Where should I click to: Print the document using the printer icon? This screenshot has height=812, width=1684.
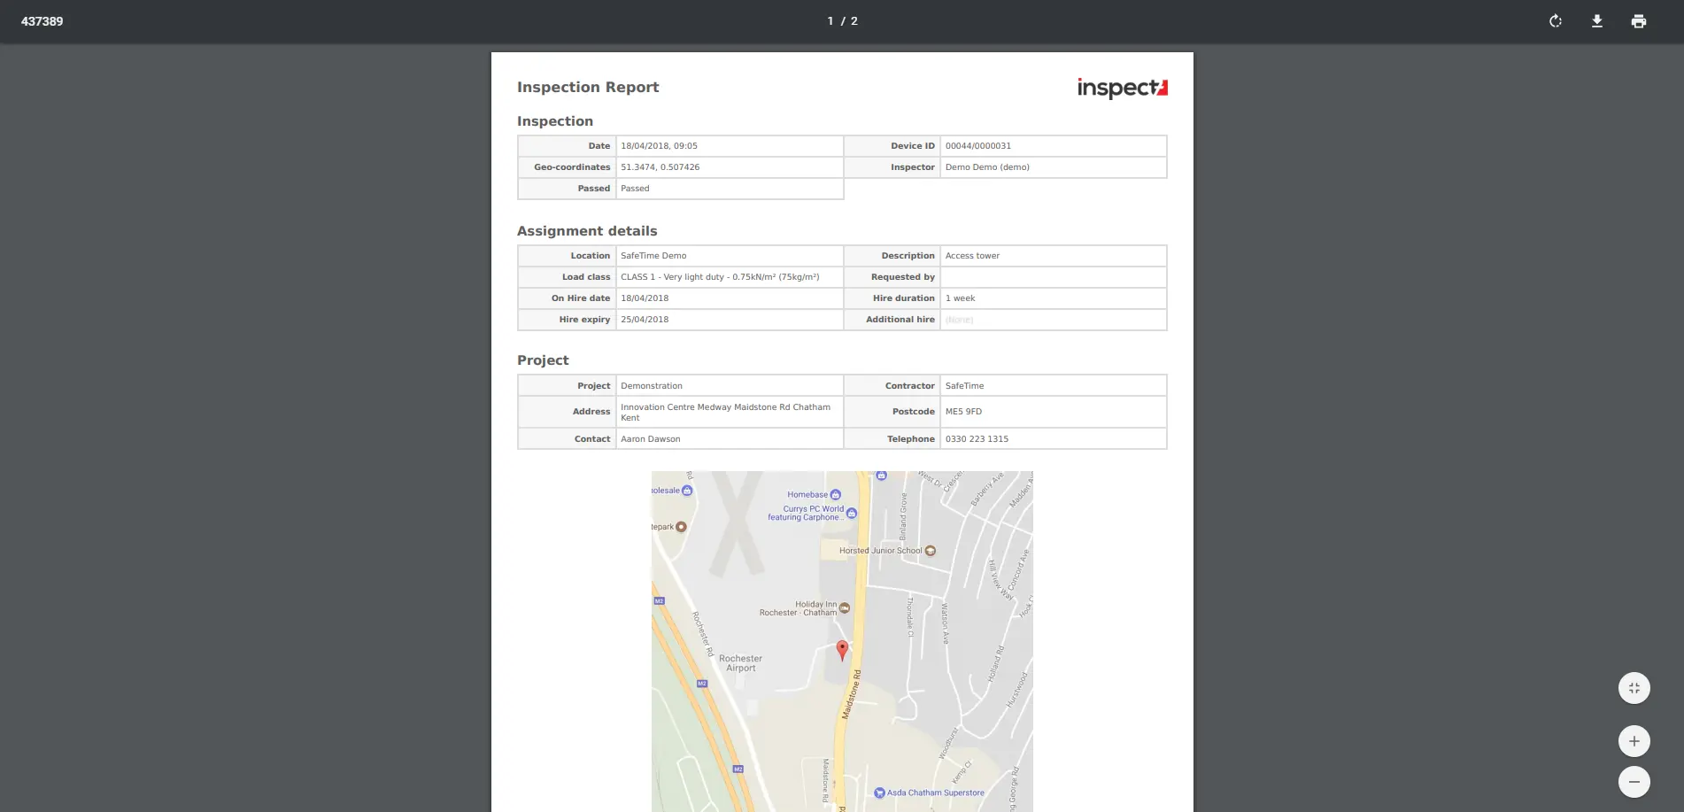pos(1638,21)
